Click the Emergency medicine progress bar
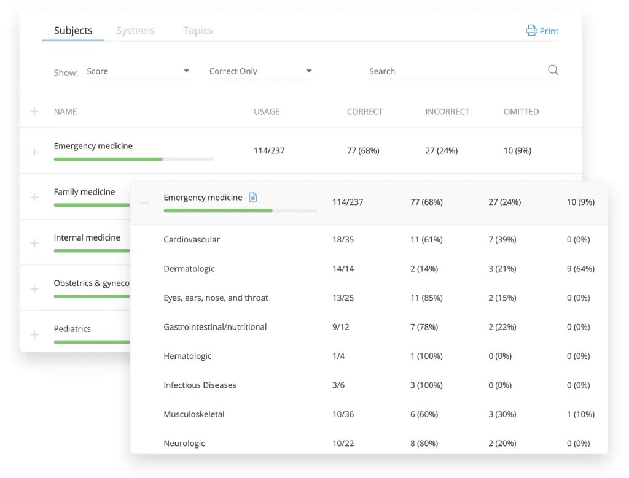 click(x=133, y=159)
